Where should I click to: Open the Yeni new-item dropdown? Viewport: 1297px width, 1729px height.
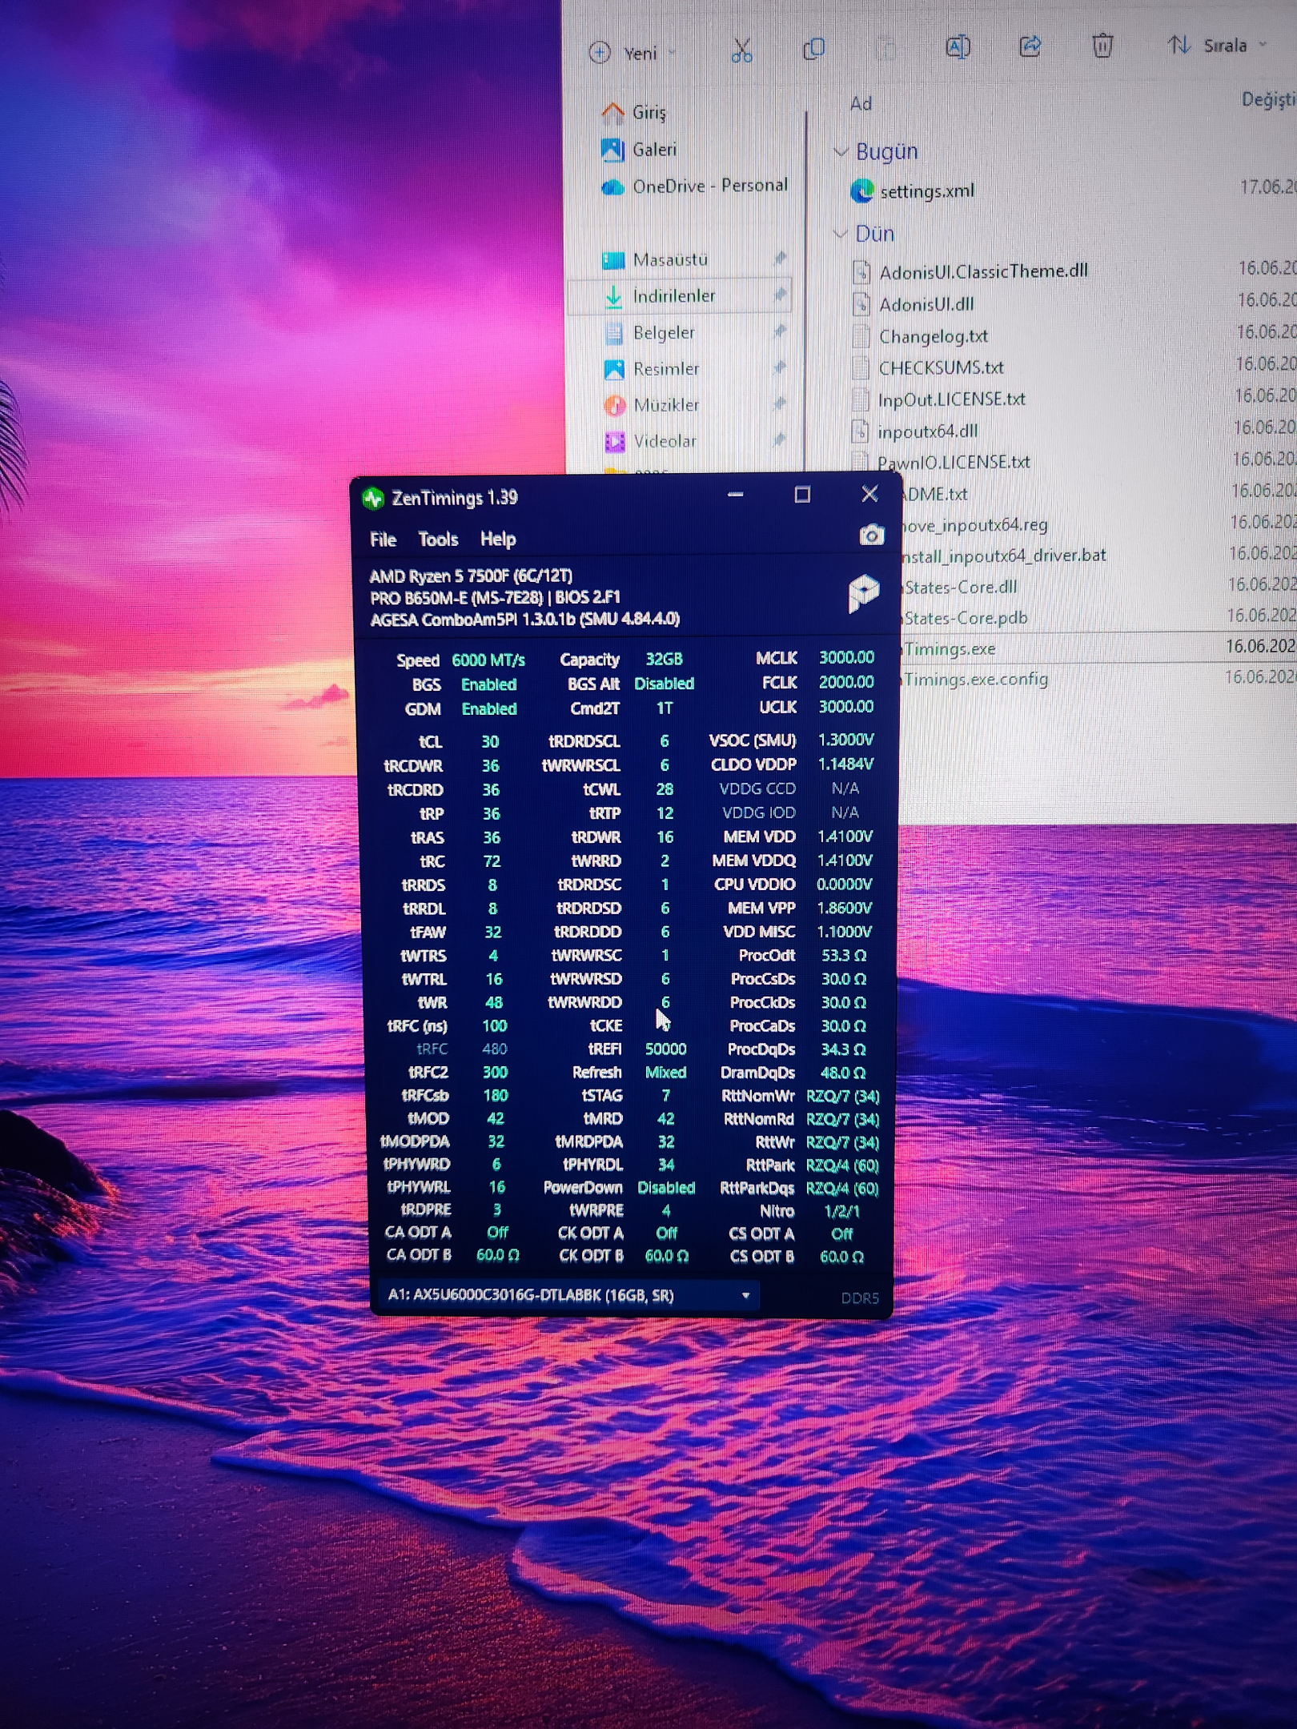pos(632,53)
